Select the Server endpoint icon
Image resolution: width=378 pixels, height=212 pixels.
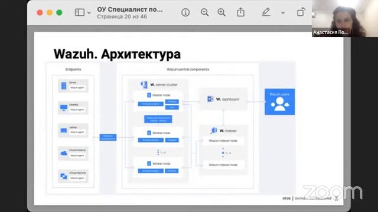pyautogui.click(x=64, y=85)
